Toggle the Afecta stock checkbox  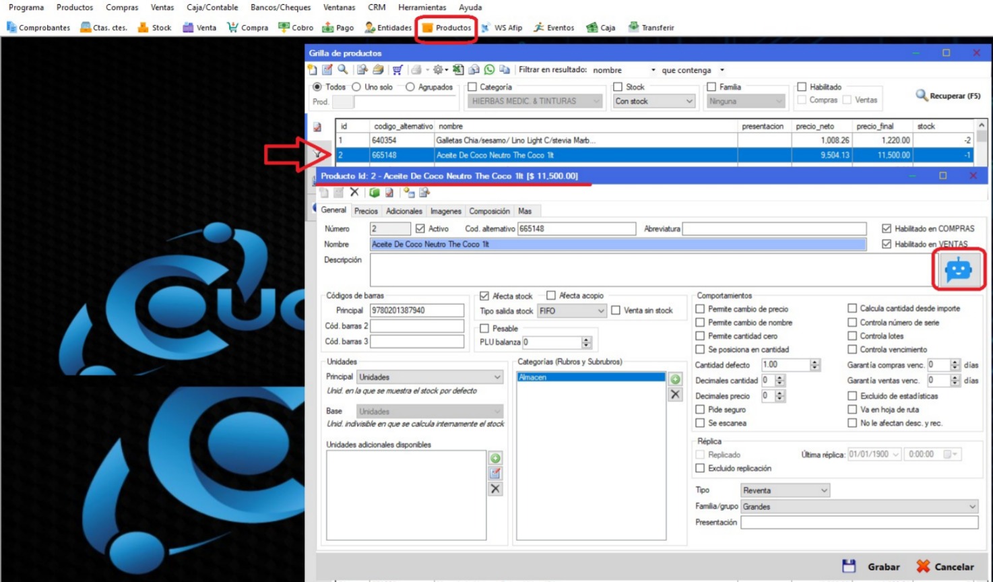pyautogui.click(x=484, y=296)
